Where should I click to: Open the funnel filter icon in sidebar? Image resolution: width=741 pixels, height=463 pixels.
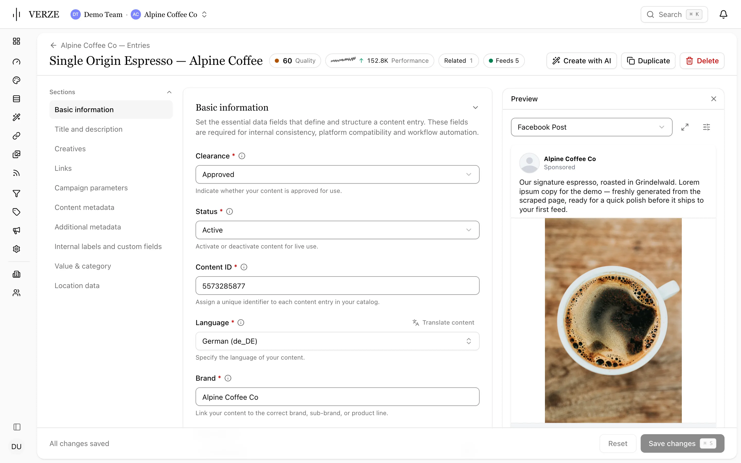click(x=16, y=193)
